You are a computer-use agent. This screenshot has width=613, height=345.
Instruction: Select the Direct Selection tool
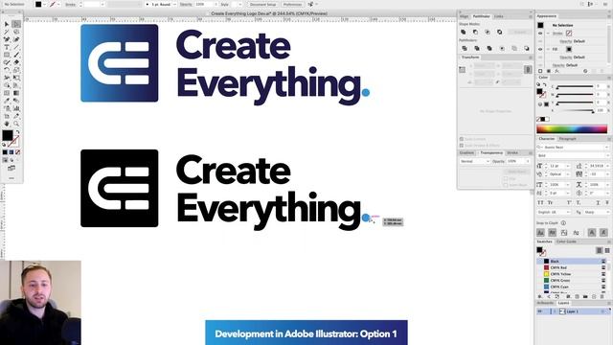pyautogui.click(x=16, y=24)
